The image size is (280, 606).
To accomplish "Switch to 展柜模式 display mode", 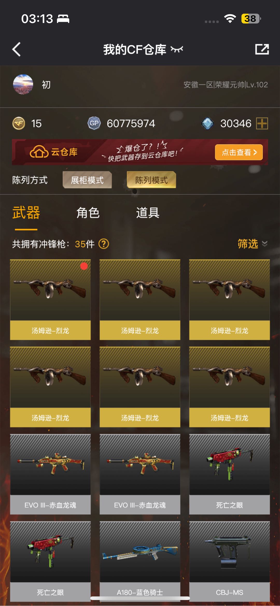I will coord(87,180).
